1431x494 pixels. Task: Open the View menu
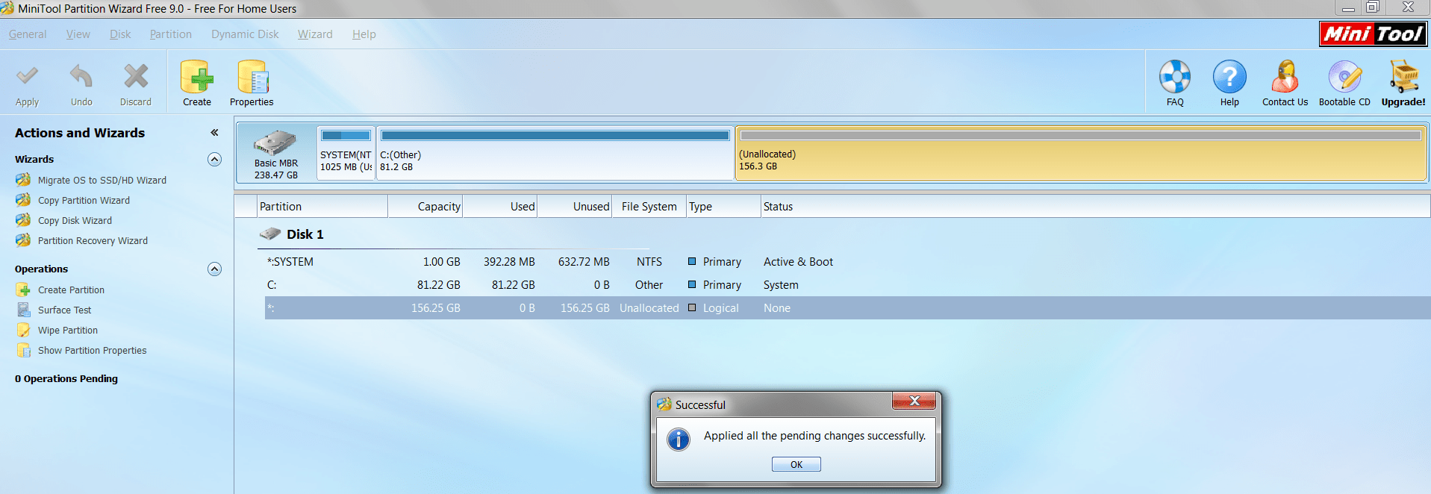[78, 34]
